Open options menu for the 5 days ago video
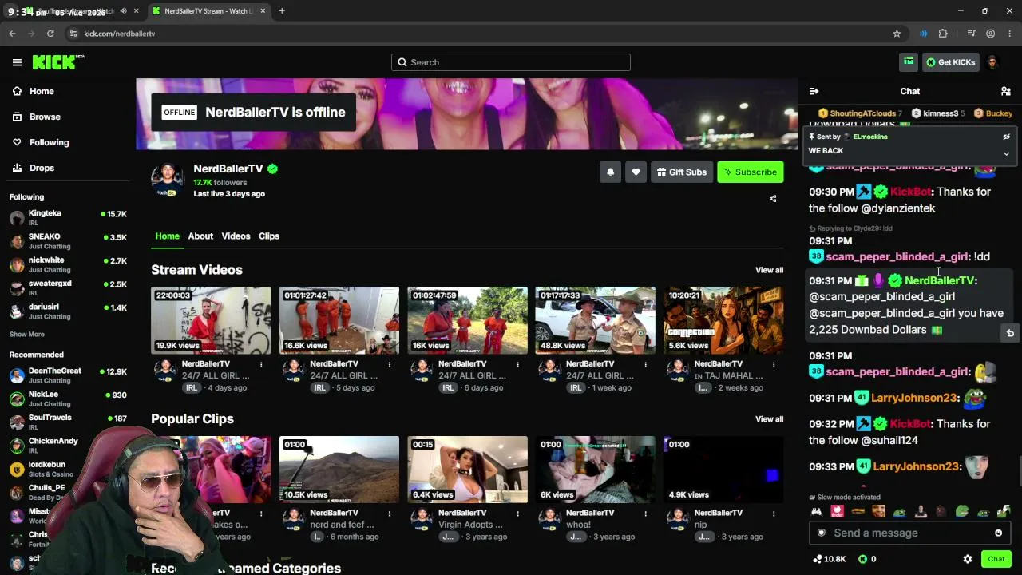 click(390, 365)
